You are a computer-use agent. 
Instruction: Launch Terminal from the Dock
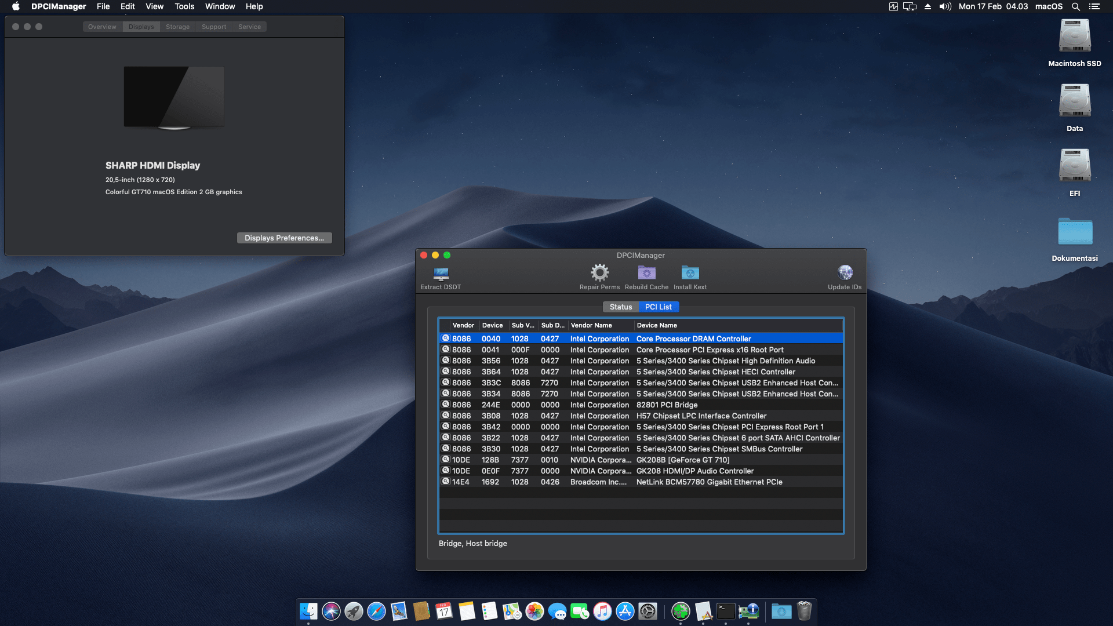click(x=726, y=611)
